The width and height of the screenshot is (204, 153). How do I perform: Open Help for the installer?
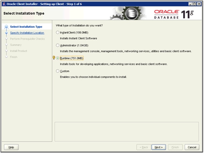pos(11,147)
